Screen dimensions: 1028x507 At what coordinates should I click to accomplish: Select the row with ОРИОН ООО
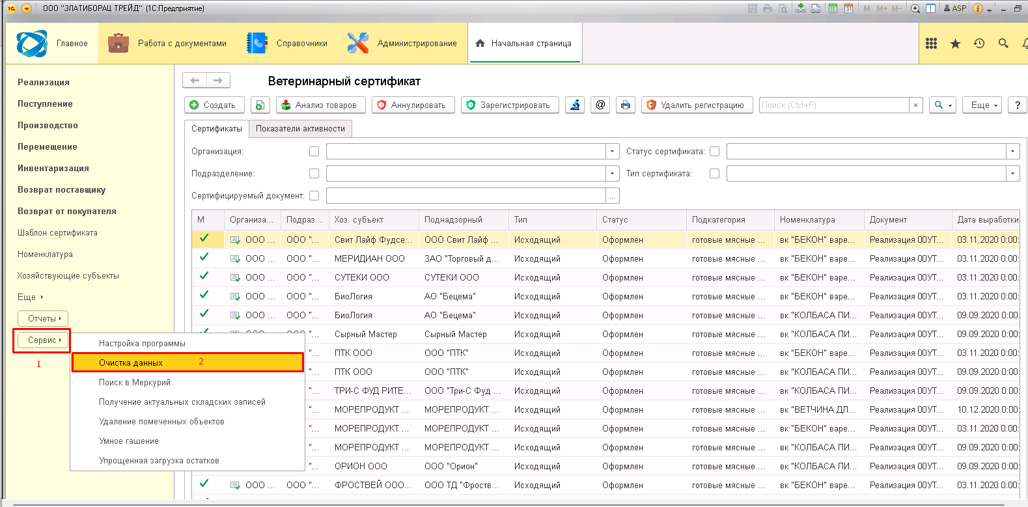coord(605,466)
